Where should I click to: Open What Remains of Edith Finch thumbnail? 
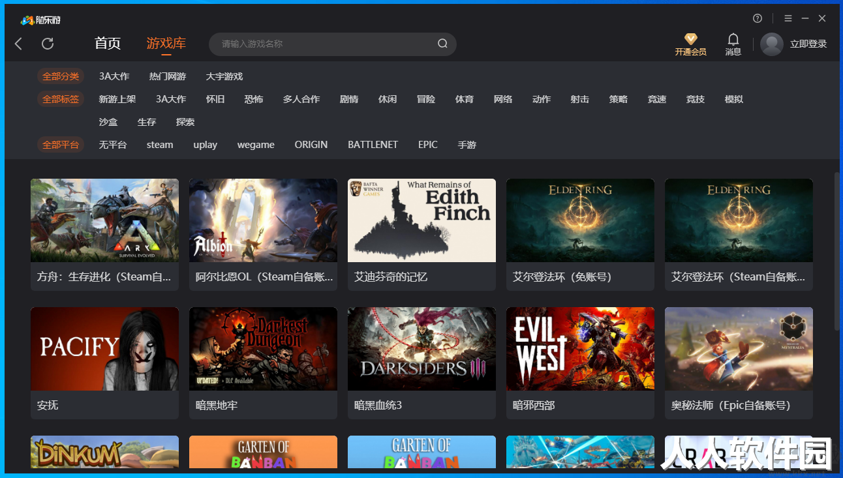421,220
